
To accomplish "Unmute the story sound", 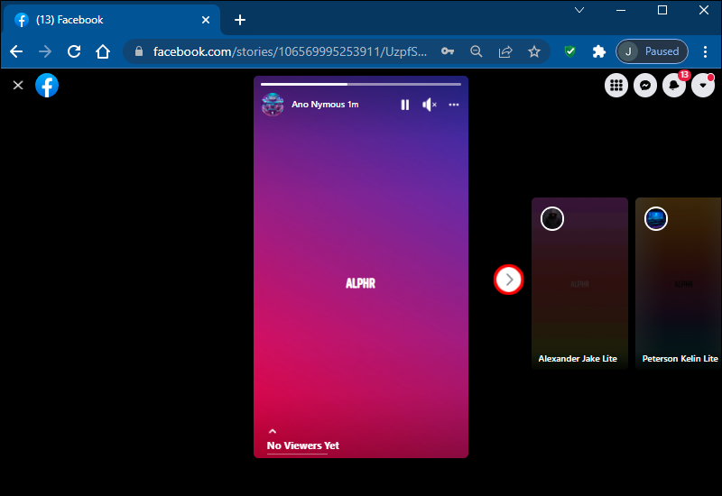I will 430,105.
